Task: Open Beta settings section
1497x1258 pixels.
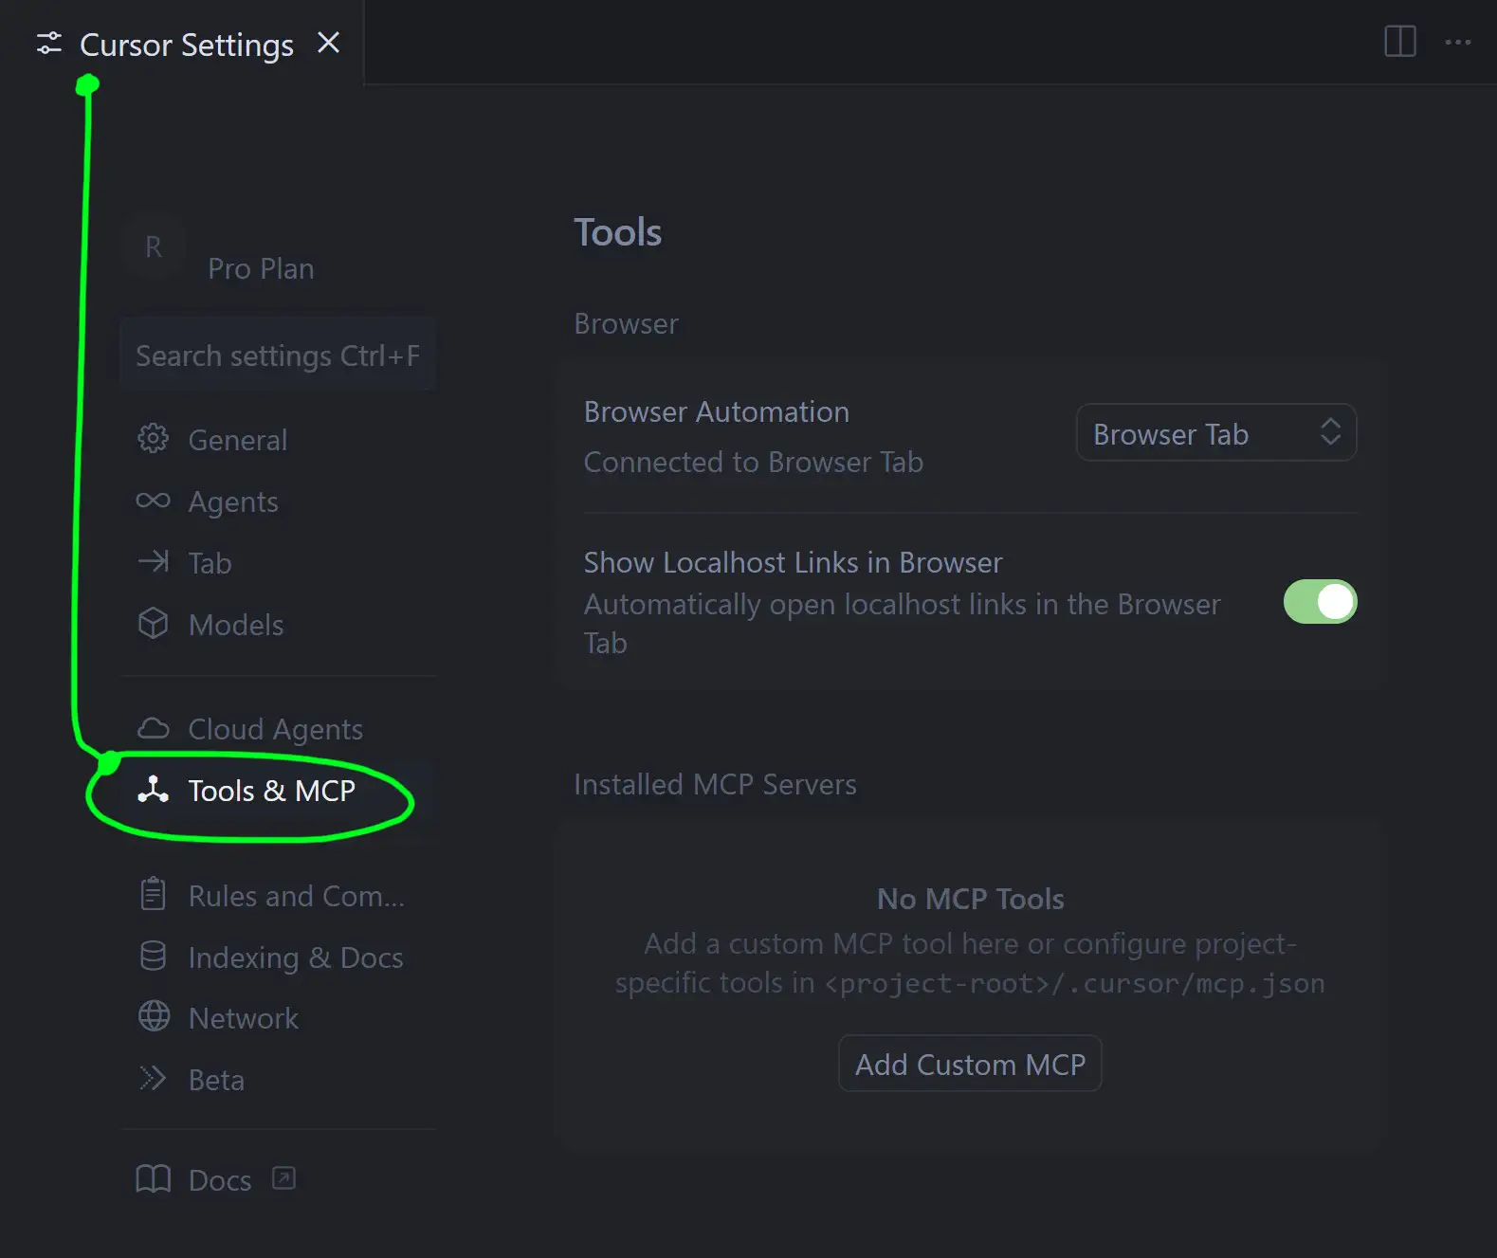Action: pyautogui.click(x=216, y=1080)
